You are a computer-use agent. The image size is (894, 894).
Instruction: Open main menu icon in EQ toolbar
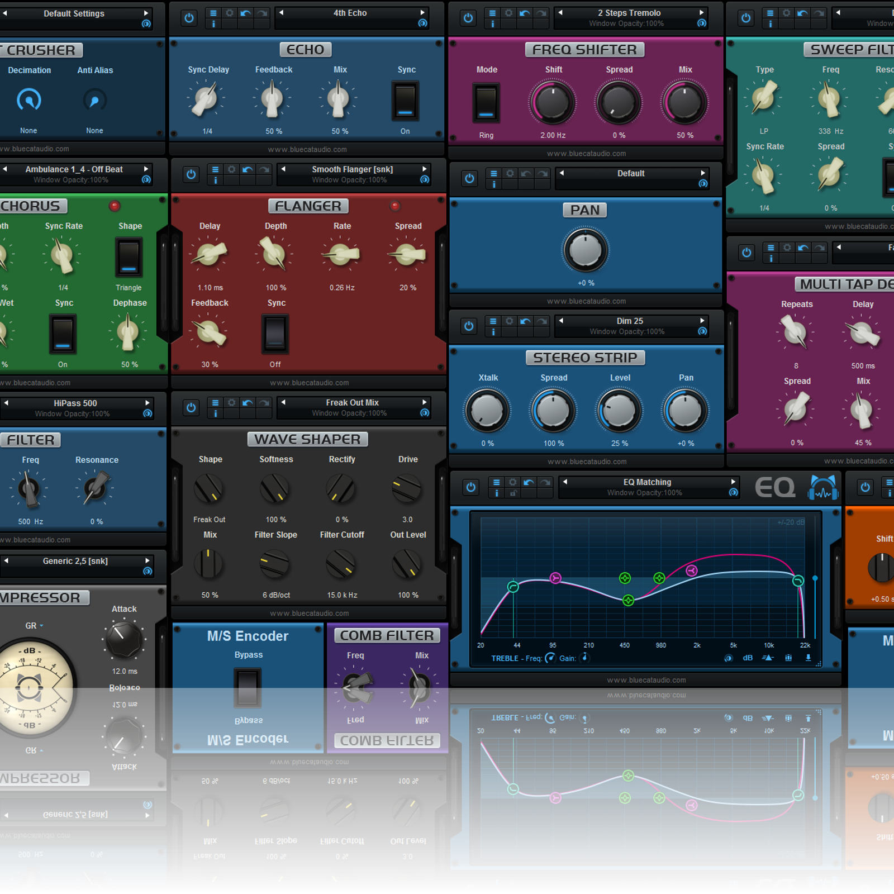point(496,482)
